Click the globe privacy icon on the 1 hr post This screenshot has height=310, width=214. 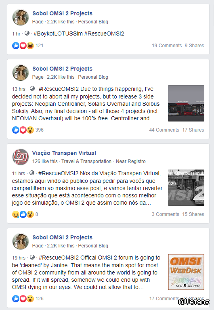[x=27, y=33]
